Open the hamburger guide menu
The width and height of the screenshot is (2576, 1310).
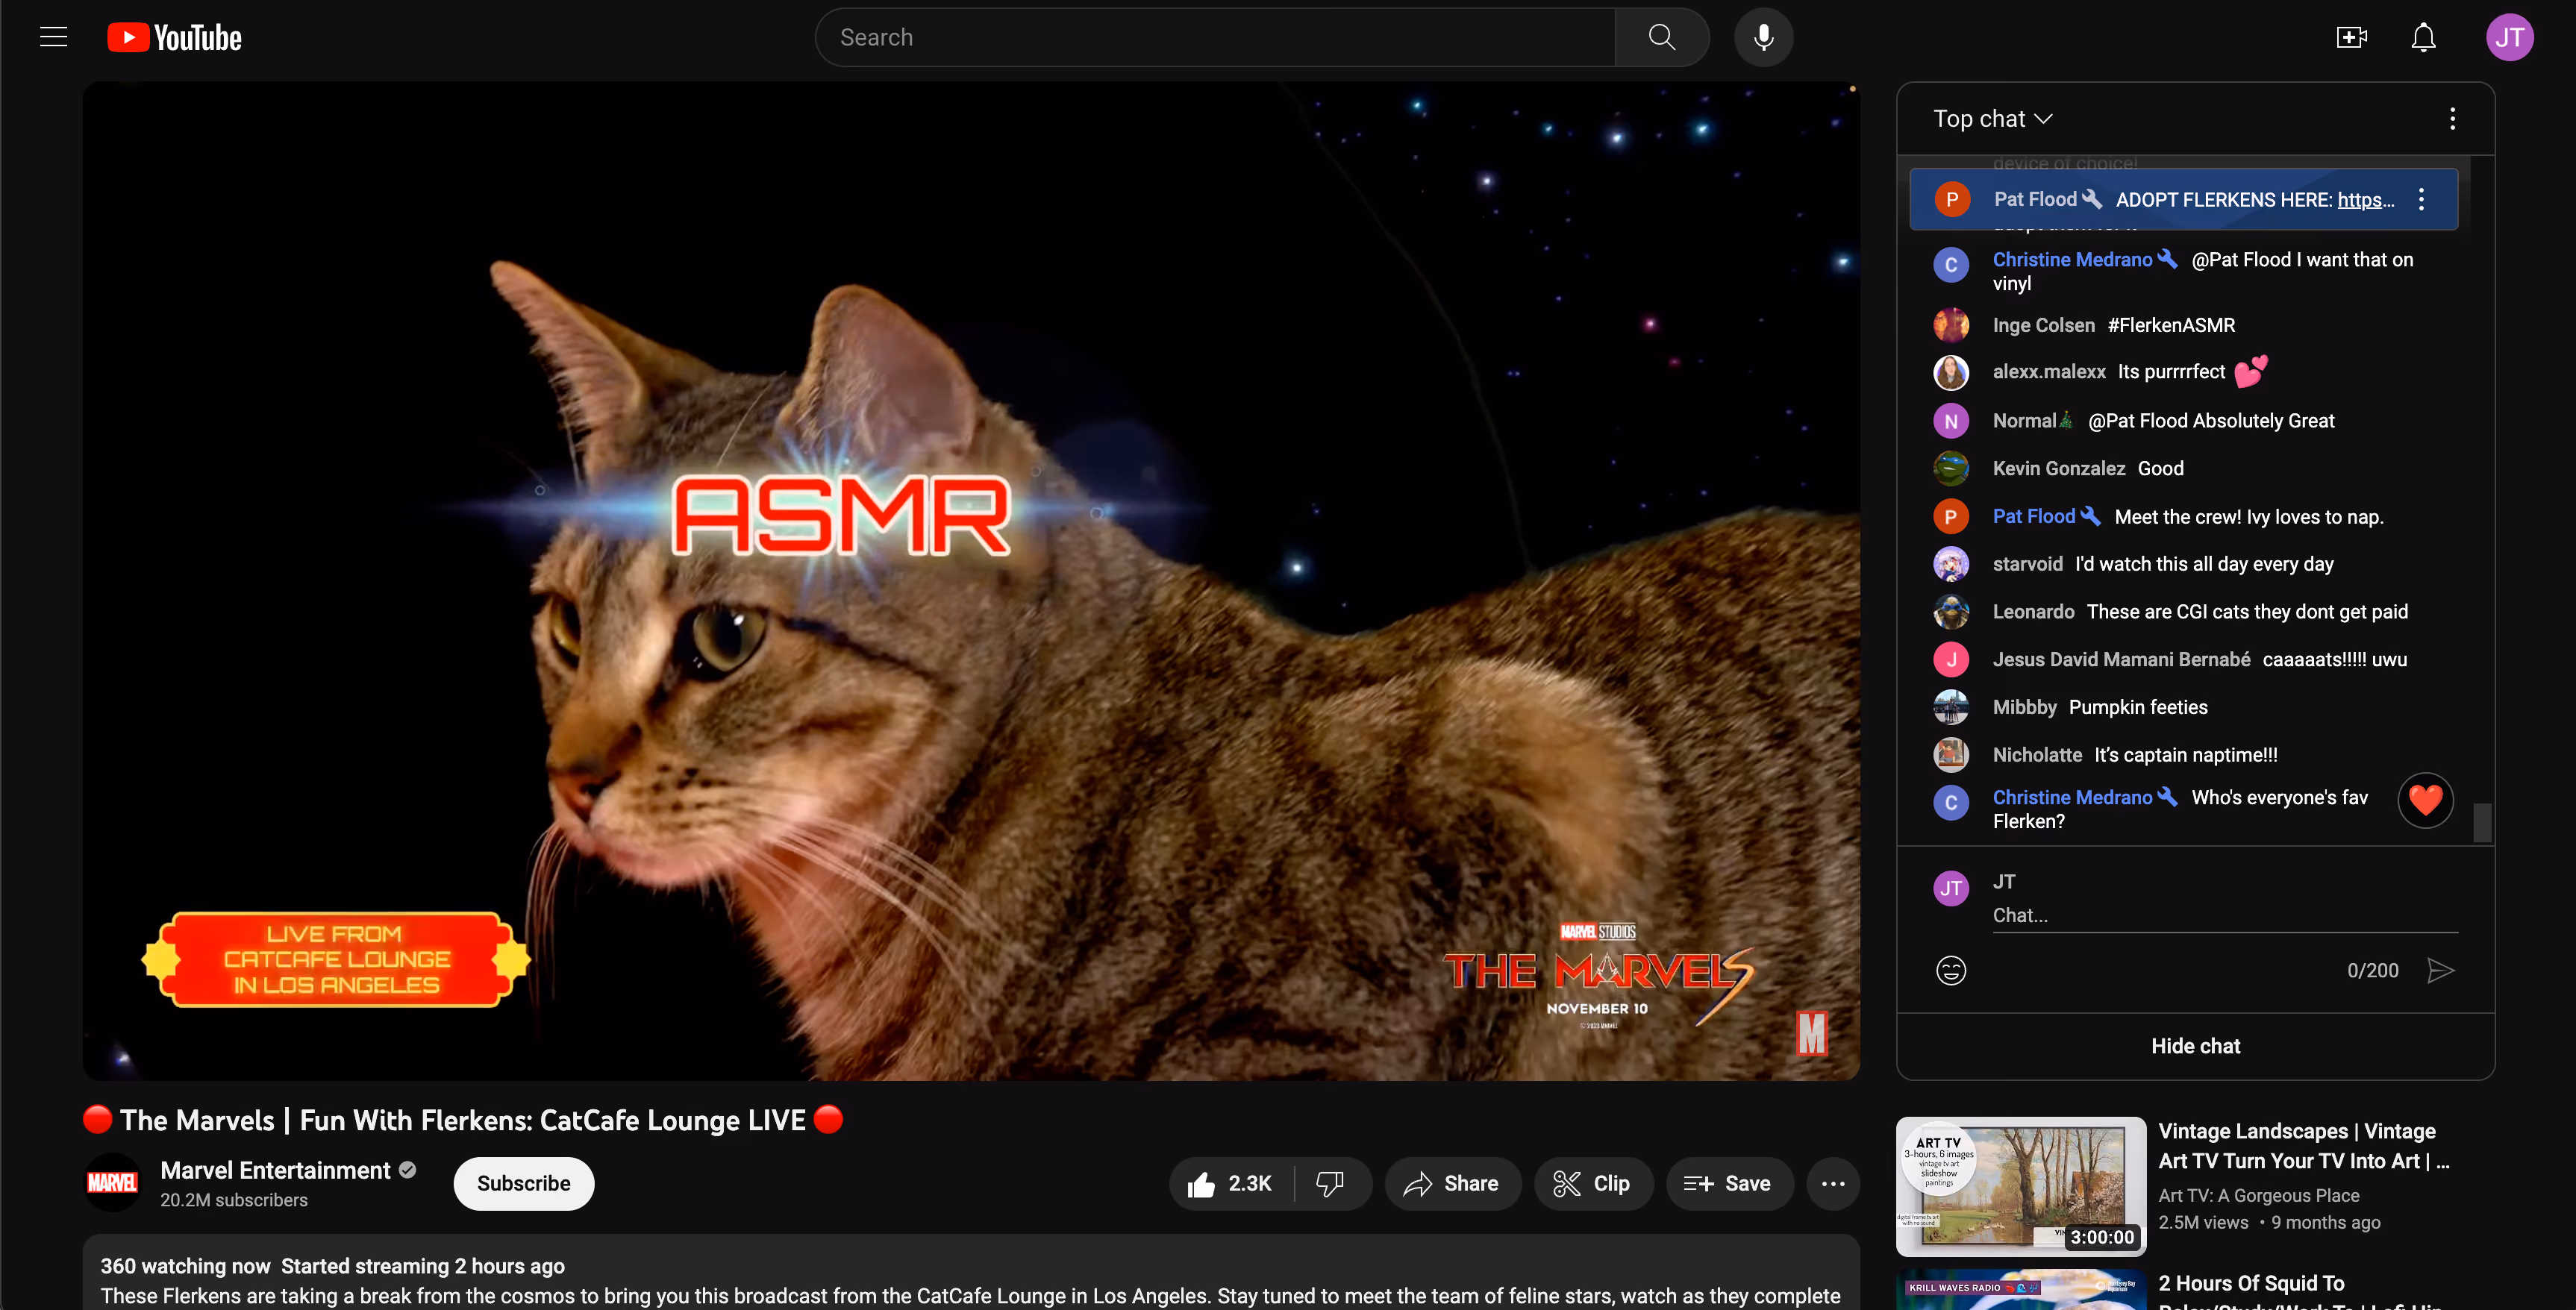click(x=54, y=38)
